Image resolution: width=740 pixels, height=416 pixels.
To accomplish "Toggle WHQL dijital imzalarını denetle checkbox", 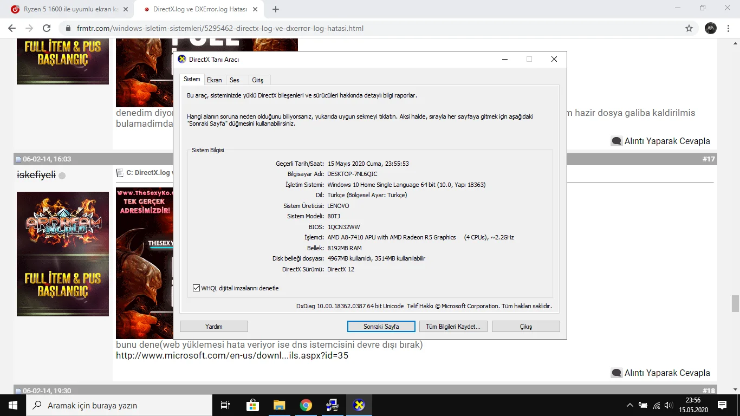I will coord(196,288).
